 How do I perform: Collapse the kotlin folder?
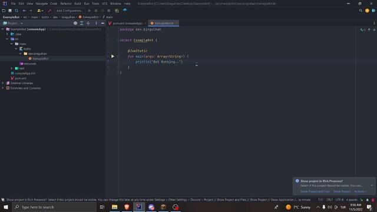coord(16,49)
